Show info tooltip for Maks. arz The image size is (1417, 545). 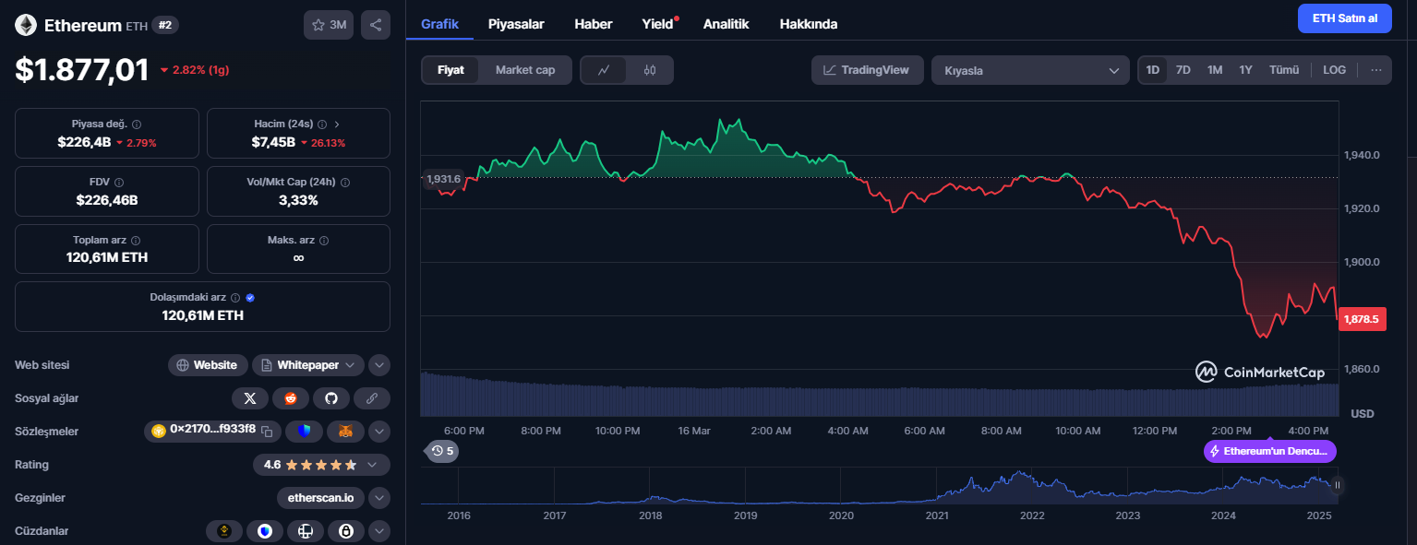(x=324, y=241)
